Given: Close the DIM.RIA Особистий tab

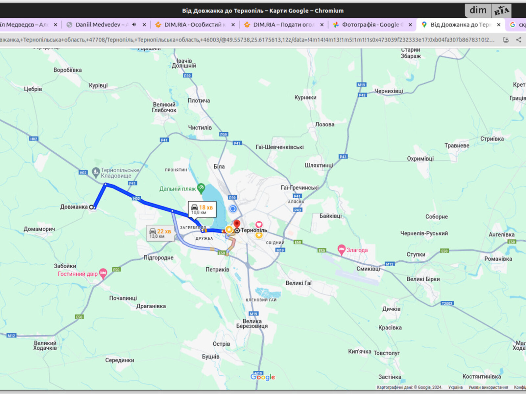Looking at the screenshot, I should click(x=233, y=25).
